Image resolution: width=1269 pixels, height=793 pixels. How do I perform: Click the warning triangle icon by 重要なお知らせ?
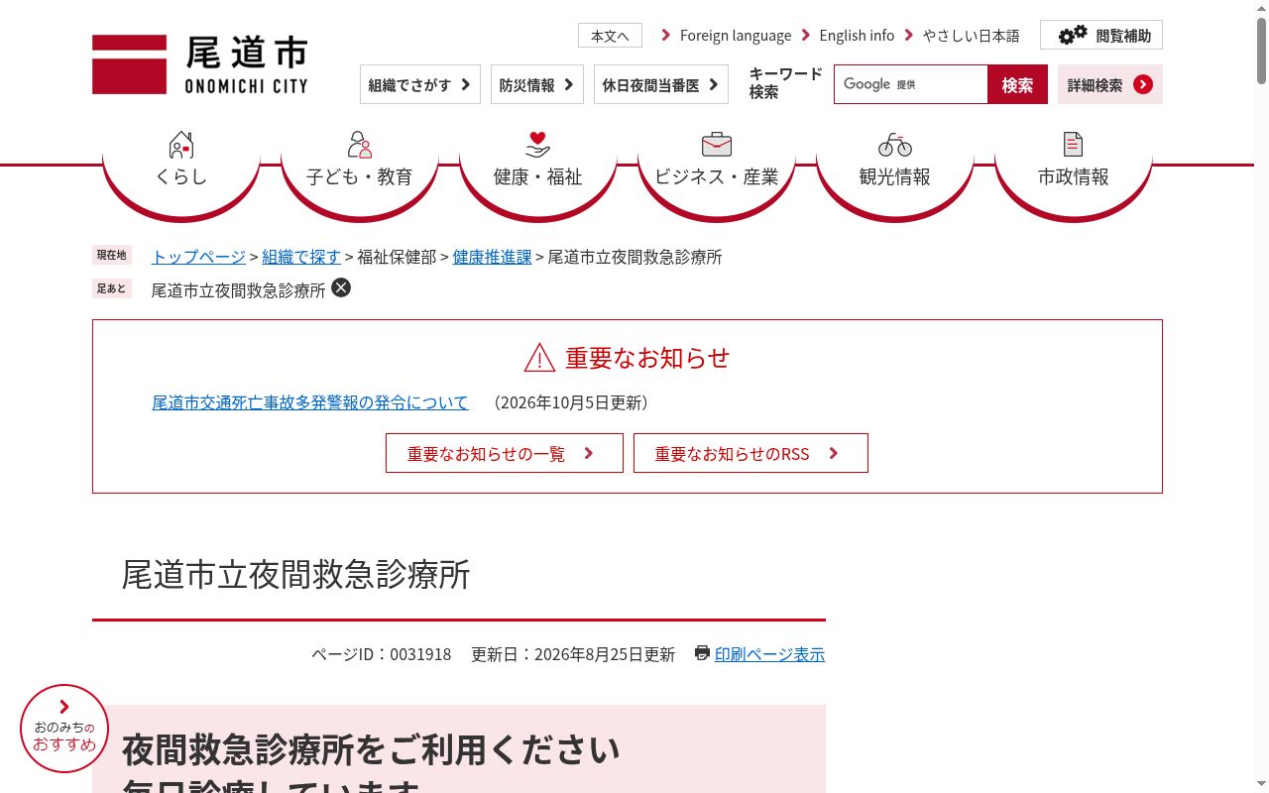pos(539,358)
